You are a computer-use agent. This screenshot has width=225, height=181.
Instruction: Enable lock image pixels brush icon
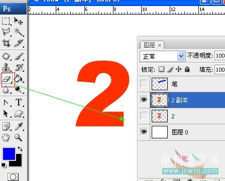pos(170,69)
